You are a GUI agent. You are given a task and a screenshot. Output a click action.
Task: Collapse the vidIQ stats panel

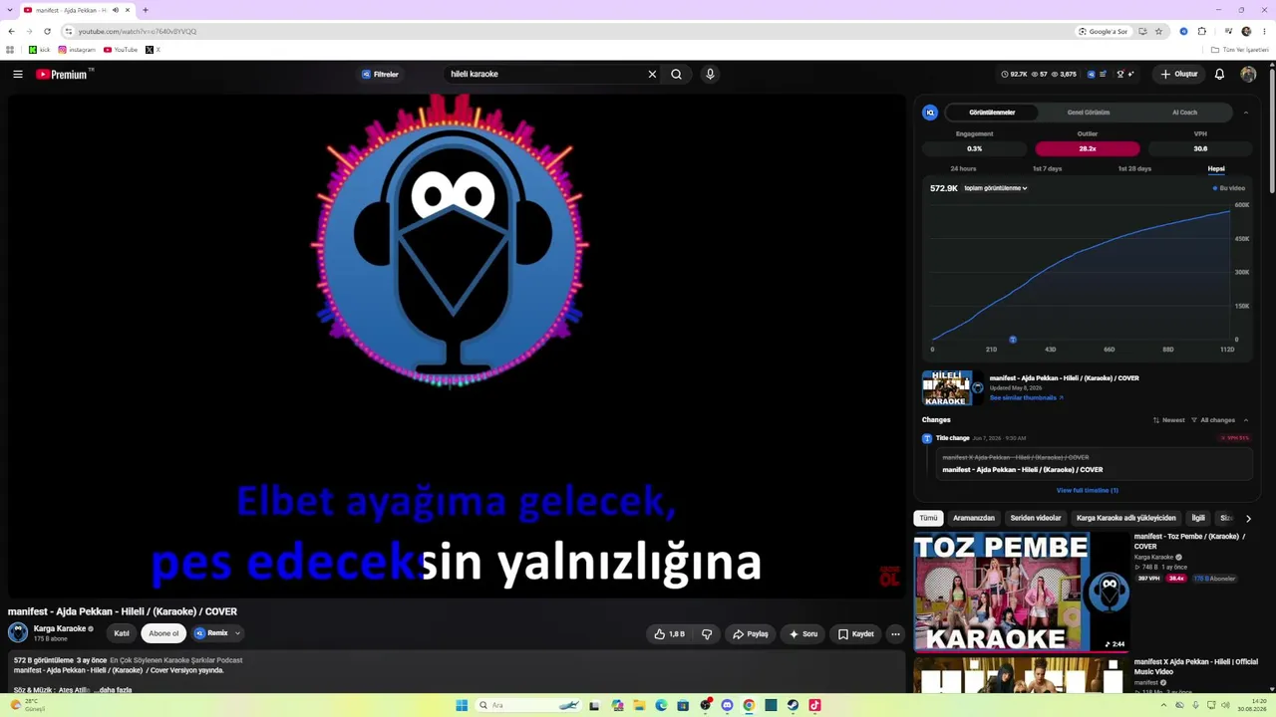tap(1245, 113)
